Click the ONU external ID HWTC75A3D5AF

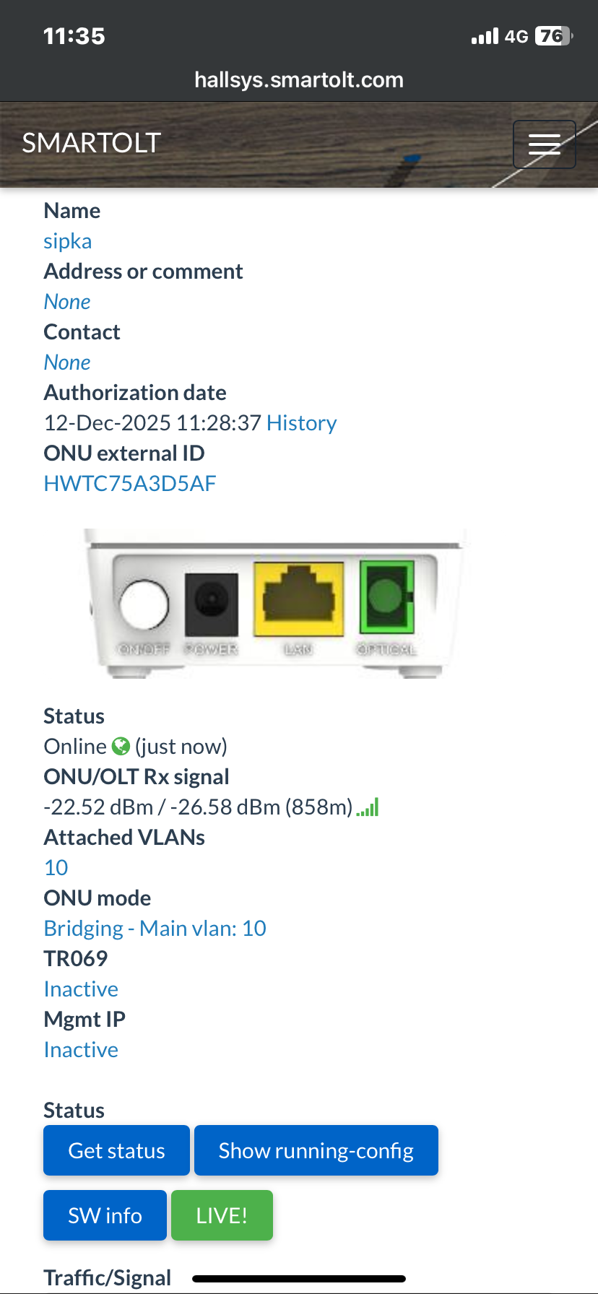130,484
